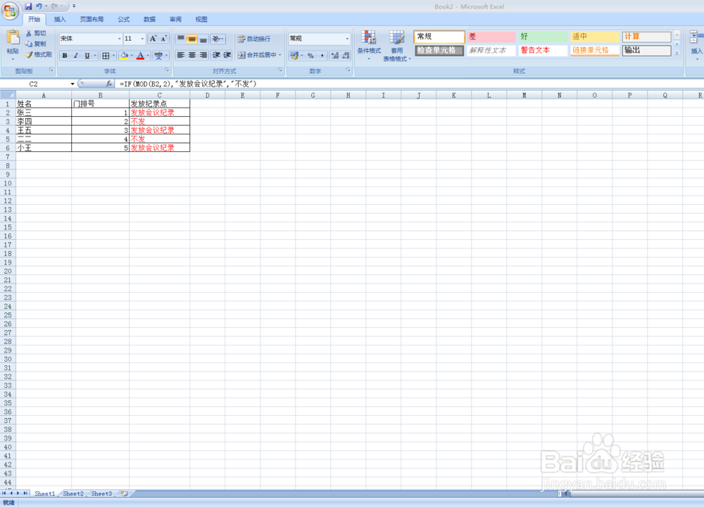Viewport: 704px width, 508px height.
Task: Open 条件格式 conditional formatting
Action: pyautogui.click(x=369, y=45)
